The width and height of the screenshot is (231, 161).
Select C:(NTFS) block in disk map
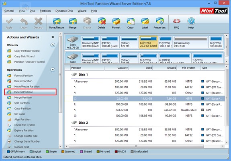coord(148,42)
